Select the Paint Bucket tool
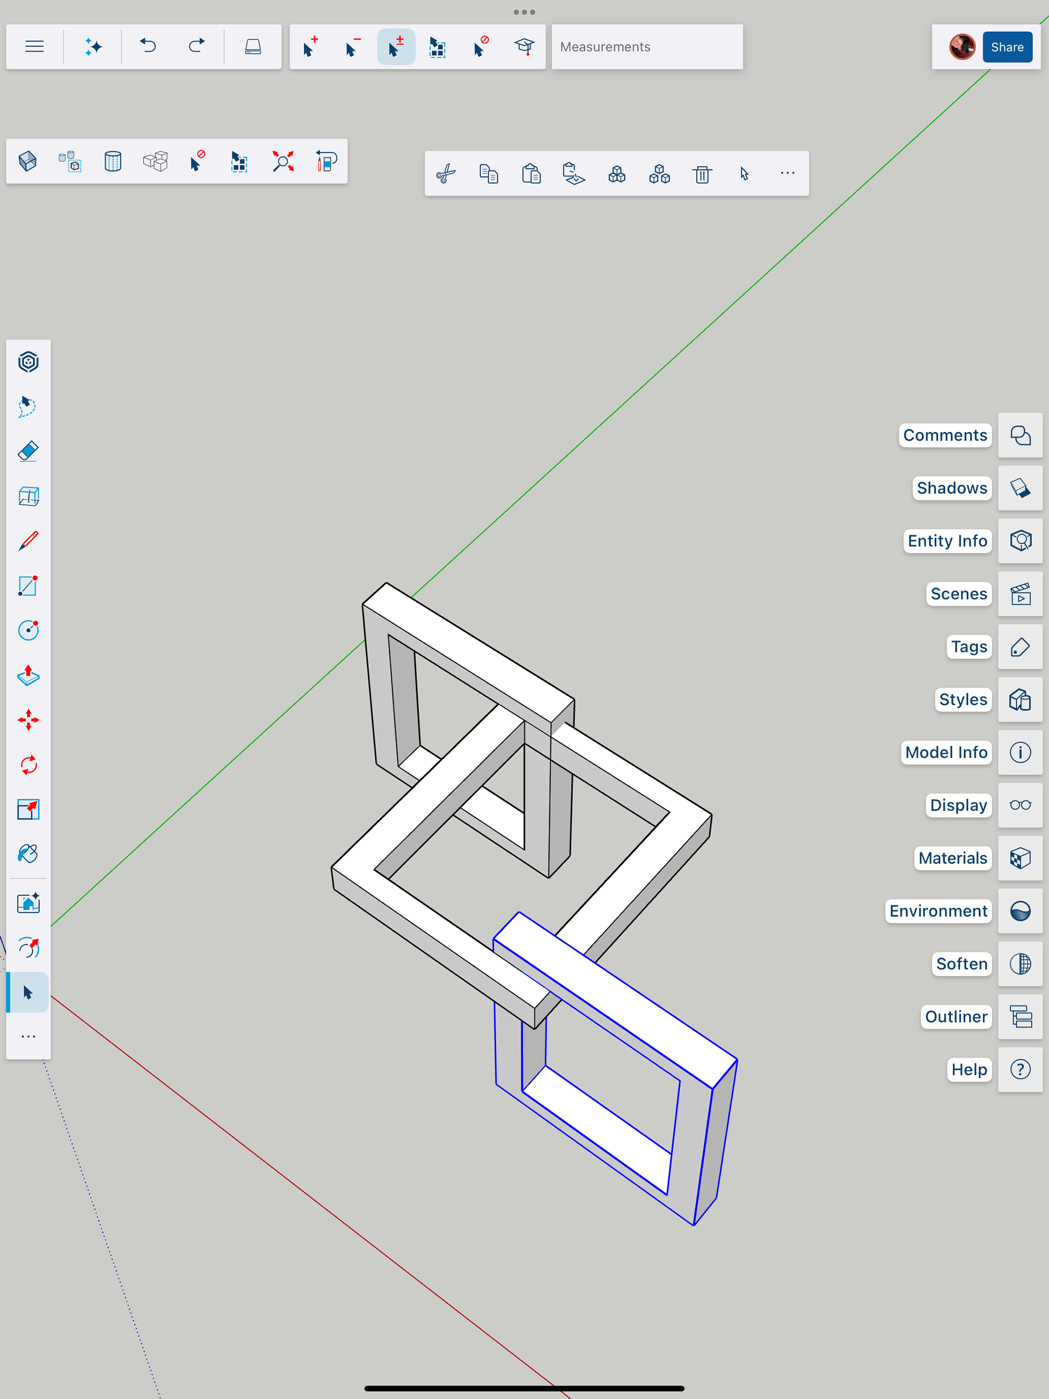Screen dimensions: 1049x1399 (x=28, y=854)
